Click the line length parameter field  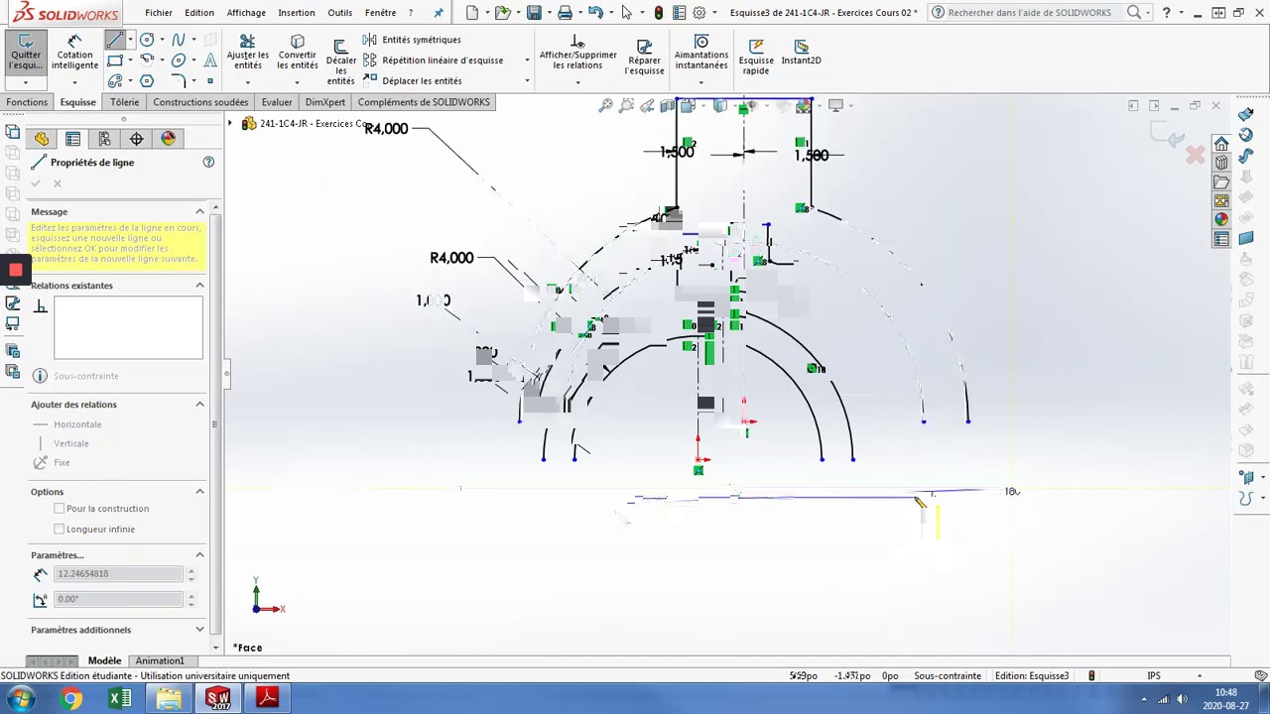(x=119, y=573)
